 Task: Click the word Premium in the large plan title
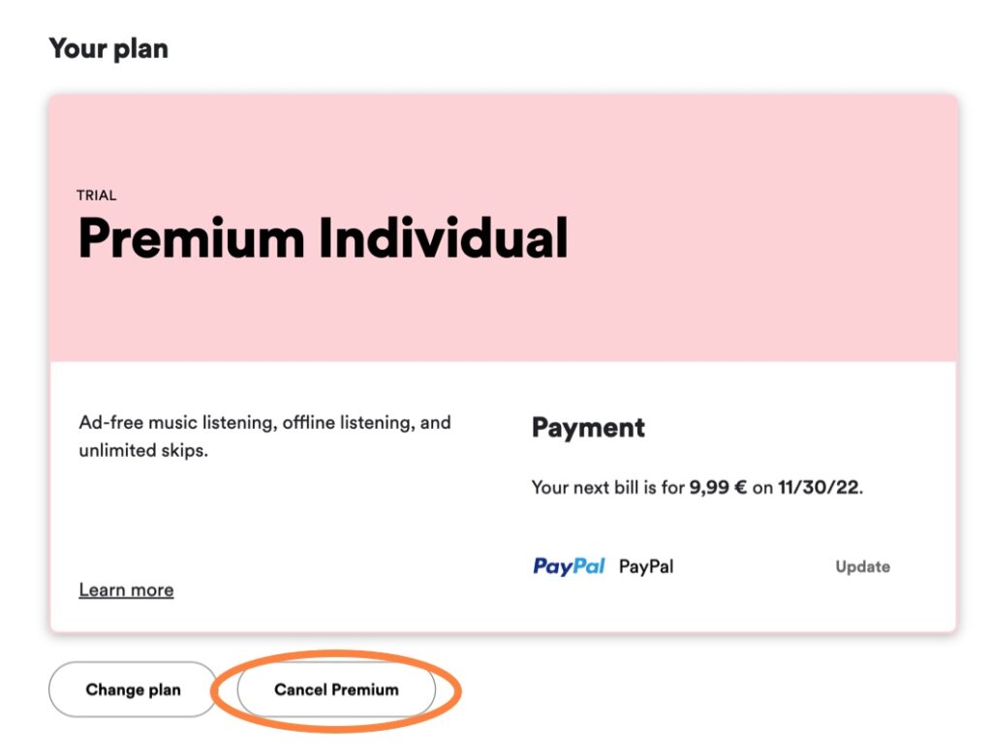coord(192,239)
